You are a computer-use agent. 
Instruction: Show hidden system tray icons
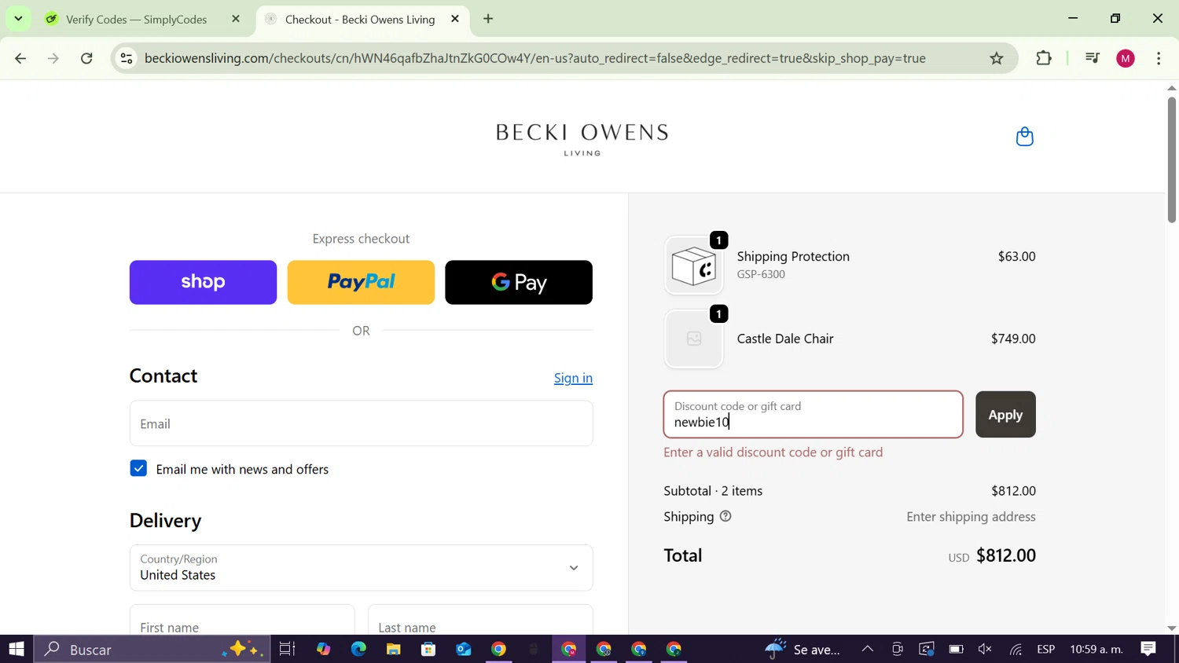pos(868,649)
